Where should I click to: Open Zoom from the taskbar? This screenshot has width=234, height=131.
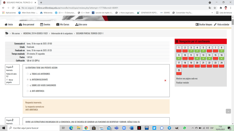(124, 128)
